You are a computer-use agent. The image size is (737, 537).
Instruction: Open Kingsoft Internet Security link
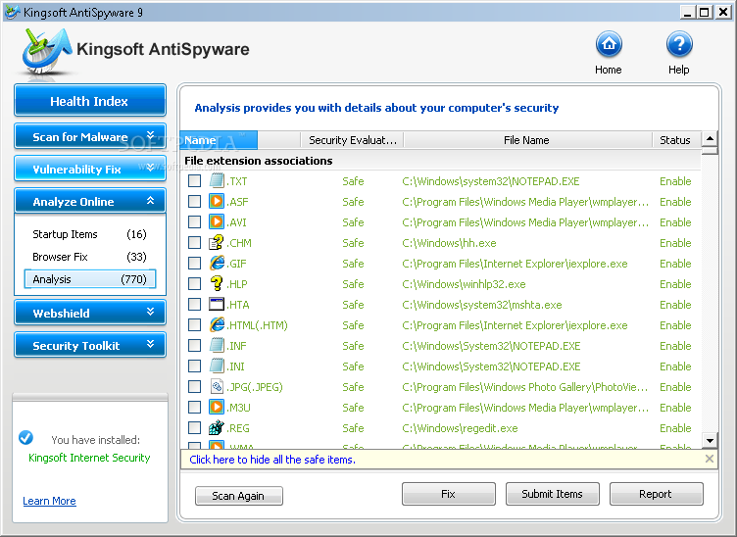pyautogui.click(x=89, y=458)
